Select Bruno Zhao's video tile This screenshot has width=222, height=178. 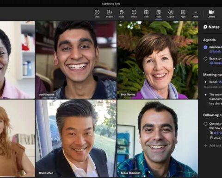pyautogui.click(x=76, y=138)
